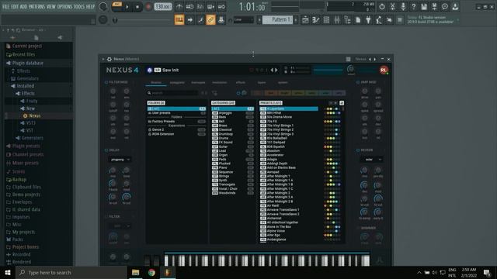Toggle the metronome icon
The height and width of the screenshot is (279, 497).
click(x=179, y=6)
